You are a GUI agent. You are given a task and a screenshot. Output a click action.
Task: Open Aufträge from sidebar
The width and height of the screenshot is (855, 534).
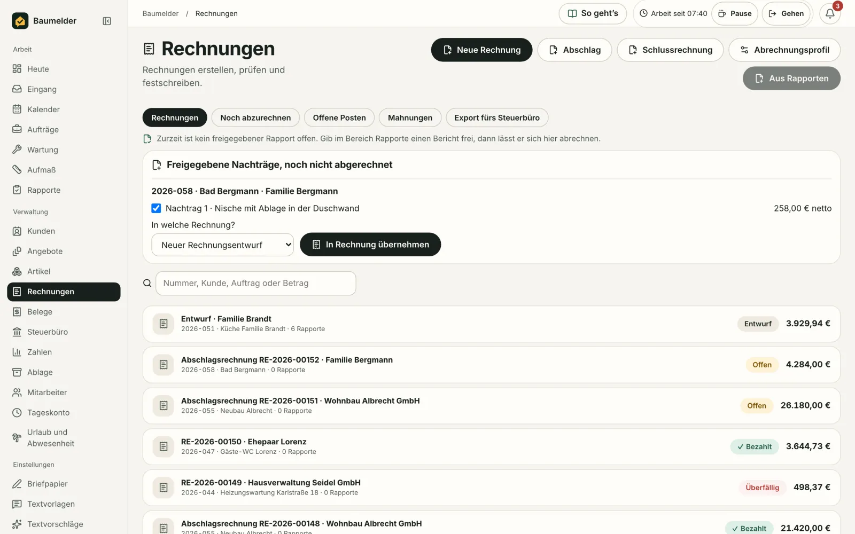point(64,130)
